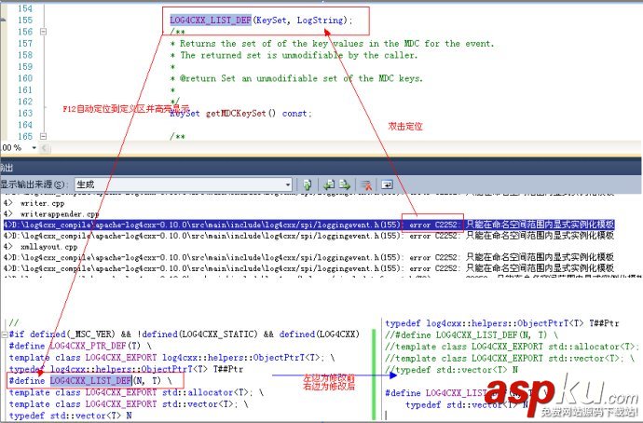Click 'typedef ...ObjectPtrT<T> T##Ptr' in the right pane

pos(502,323)
